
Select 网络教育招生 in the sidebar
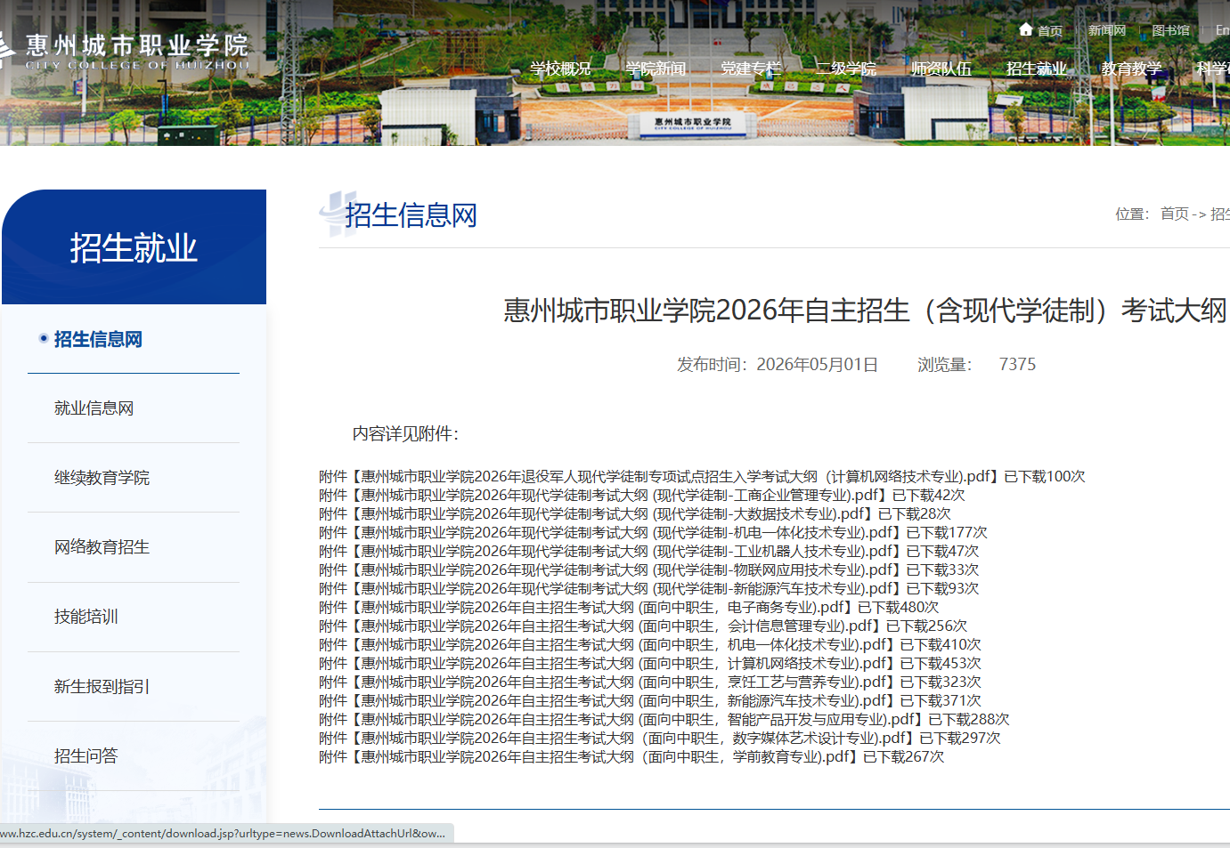pos(102,547)
